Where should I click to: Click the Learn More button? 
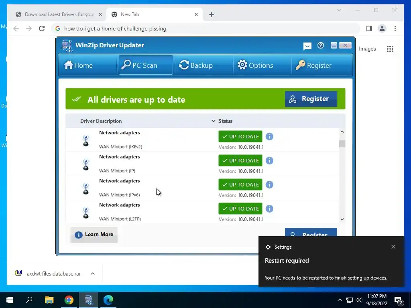coord(94,235)
